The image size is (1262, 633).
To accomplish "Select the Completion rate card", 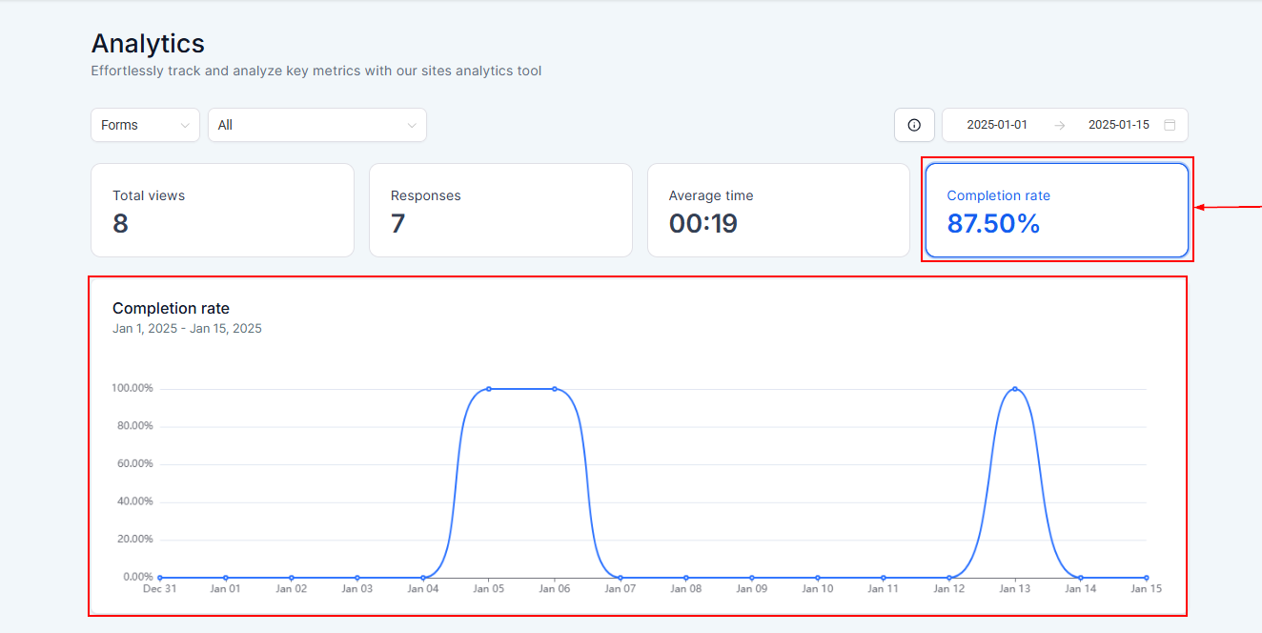I will [1057, 210].
